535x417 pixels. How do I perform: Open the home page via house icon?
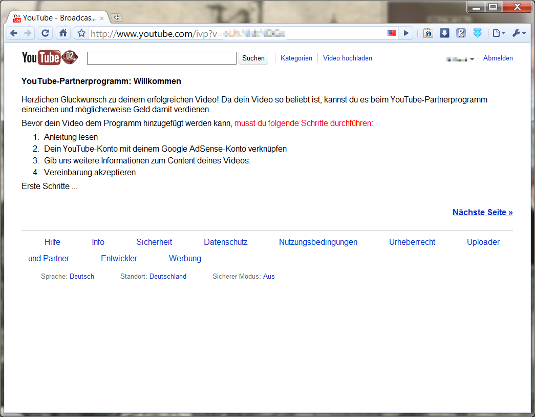pos(63,33)
